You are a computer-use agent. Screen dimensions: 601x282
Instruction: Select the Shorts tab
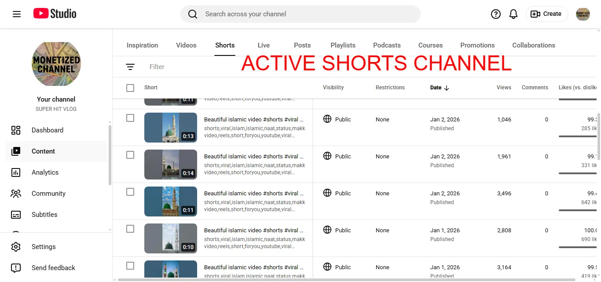tap(225, 45)
